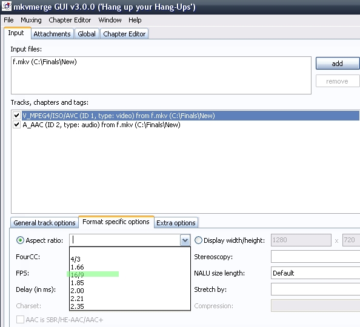Open the Extra options tab
360x327 pixels.
pyautogui.click(x=176, y=223)
